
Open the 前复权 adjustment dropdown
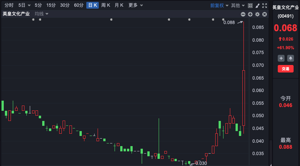219,6
